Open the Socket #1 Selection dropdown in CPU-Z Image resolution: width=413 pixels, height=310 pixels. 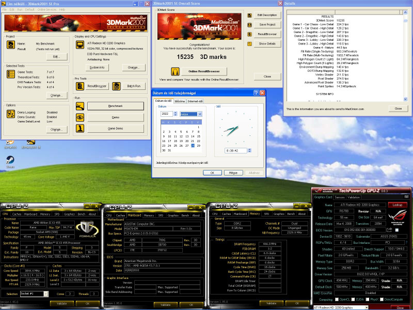click(x=46, y=293)
